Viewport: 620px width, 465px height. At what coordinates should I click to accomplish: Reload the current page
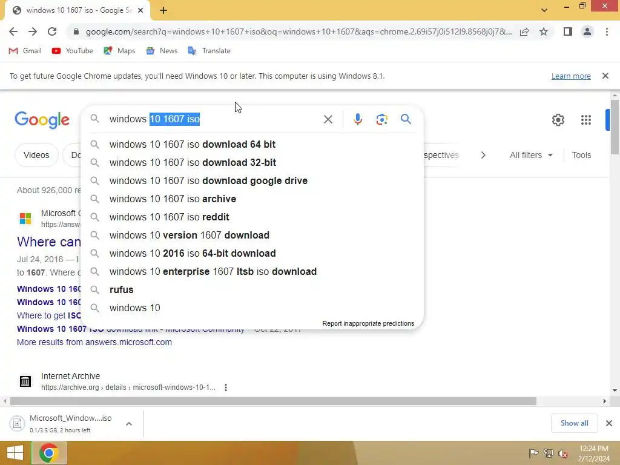click(52, 31)
